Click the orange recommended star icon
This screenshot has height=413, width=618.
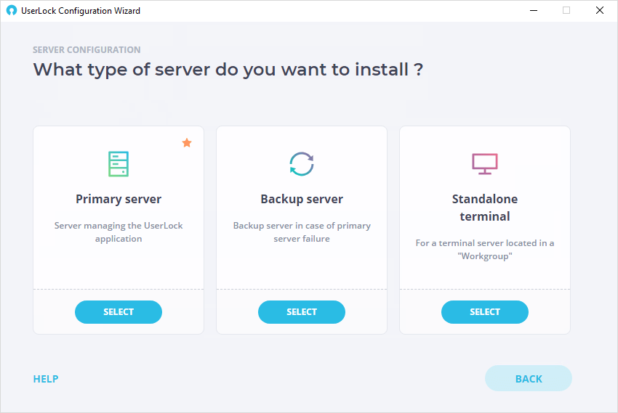pos(187,143)
